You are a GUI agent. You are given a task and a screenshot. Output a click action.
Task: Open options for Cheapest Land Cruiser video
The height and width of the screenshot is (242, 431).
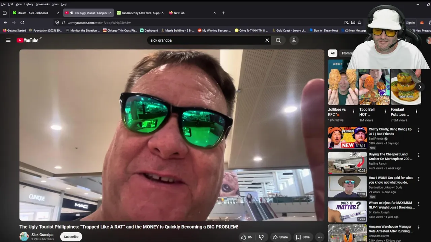(419, 155)
